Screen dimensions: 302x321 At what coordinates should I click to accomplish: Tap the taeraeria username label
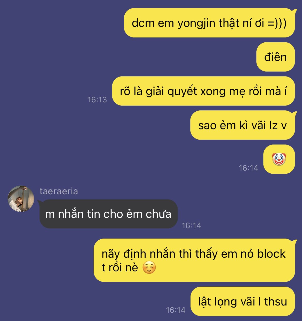pyautogui.click(x=59, y=191)
